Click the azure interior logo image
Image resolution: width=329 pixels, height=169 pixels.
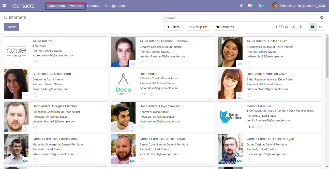[16, 52]
